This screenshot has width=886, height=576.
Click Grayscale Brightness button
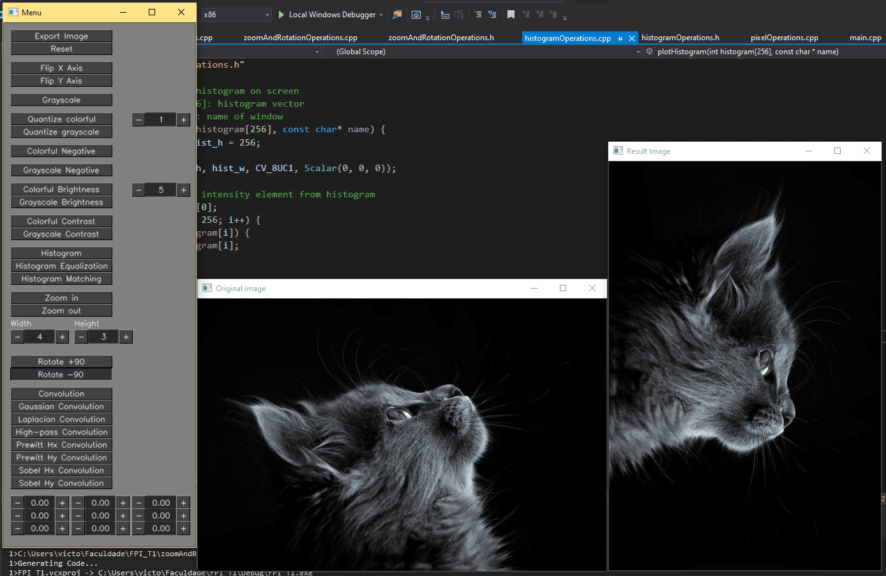click(61, 202)
